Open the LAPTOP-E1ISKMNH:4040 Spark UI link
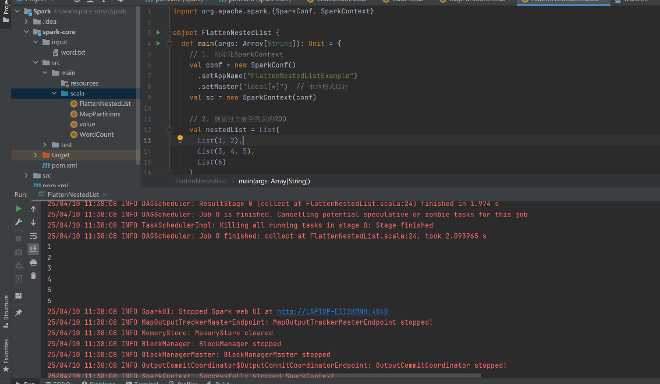 point(332,312)
